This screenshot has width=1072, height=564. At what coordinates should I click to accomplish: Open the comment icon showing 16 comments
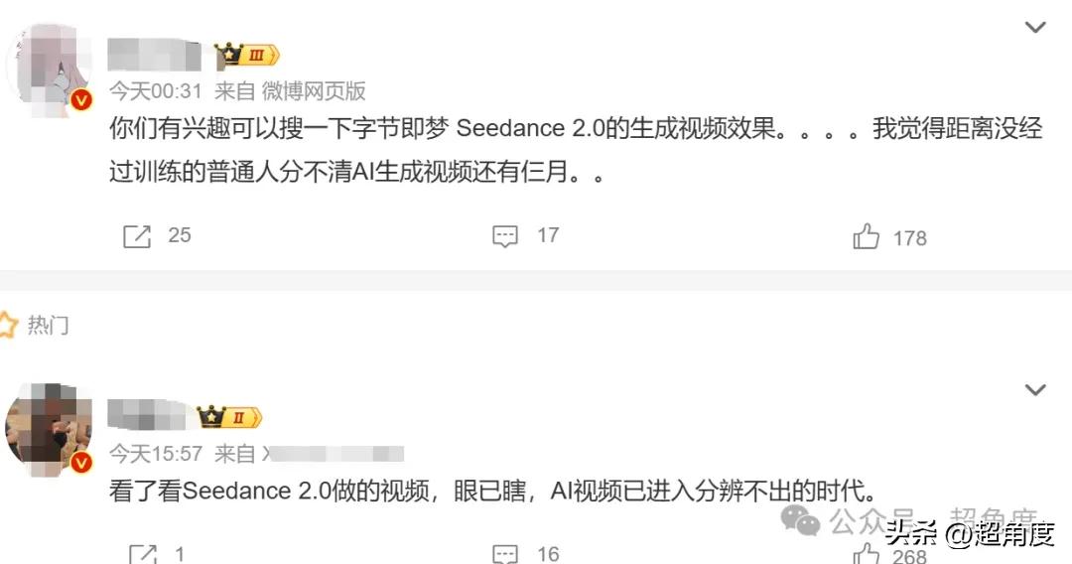505,553
